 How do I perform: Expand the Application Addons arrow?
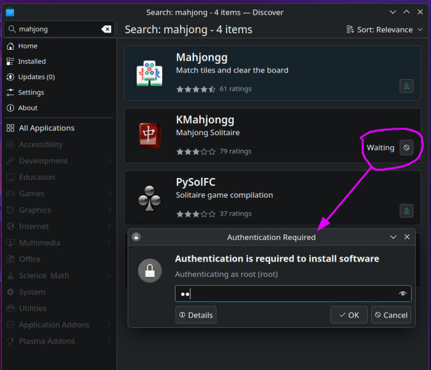tap(109, 325)
